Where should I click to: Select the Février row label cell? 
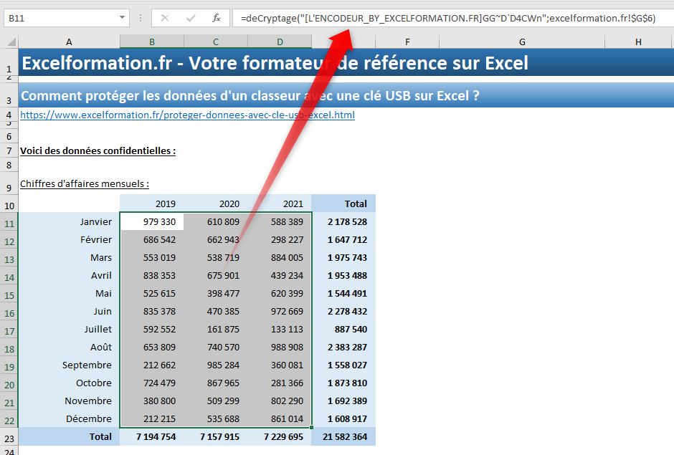[69, 239]
